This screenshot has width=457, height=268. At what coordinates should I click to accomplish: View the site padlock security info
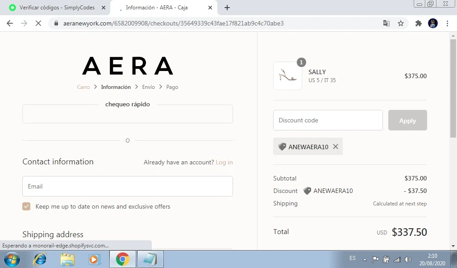click(x=56, y=23)
